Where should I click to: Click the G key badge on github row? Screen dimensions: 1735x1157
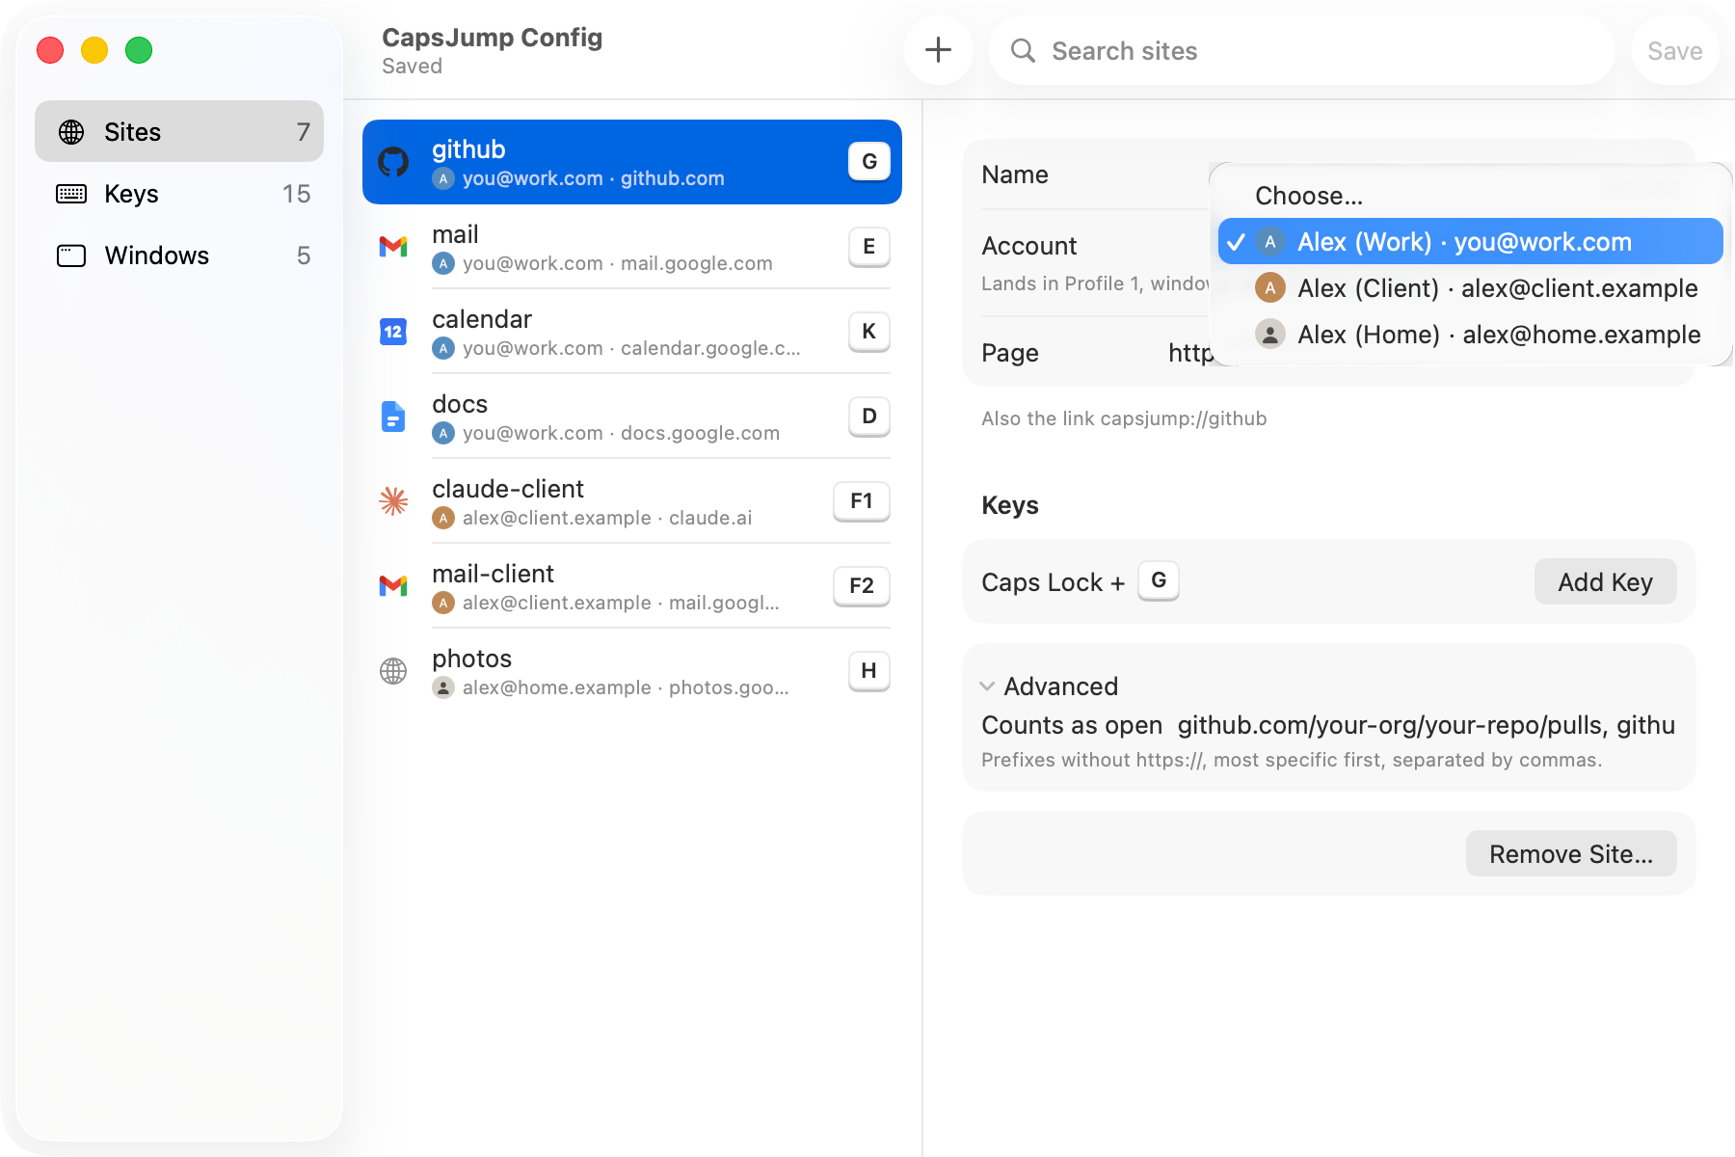point(869,161)
